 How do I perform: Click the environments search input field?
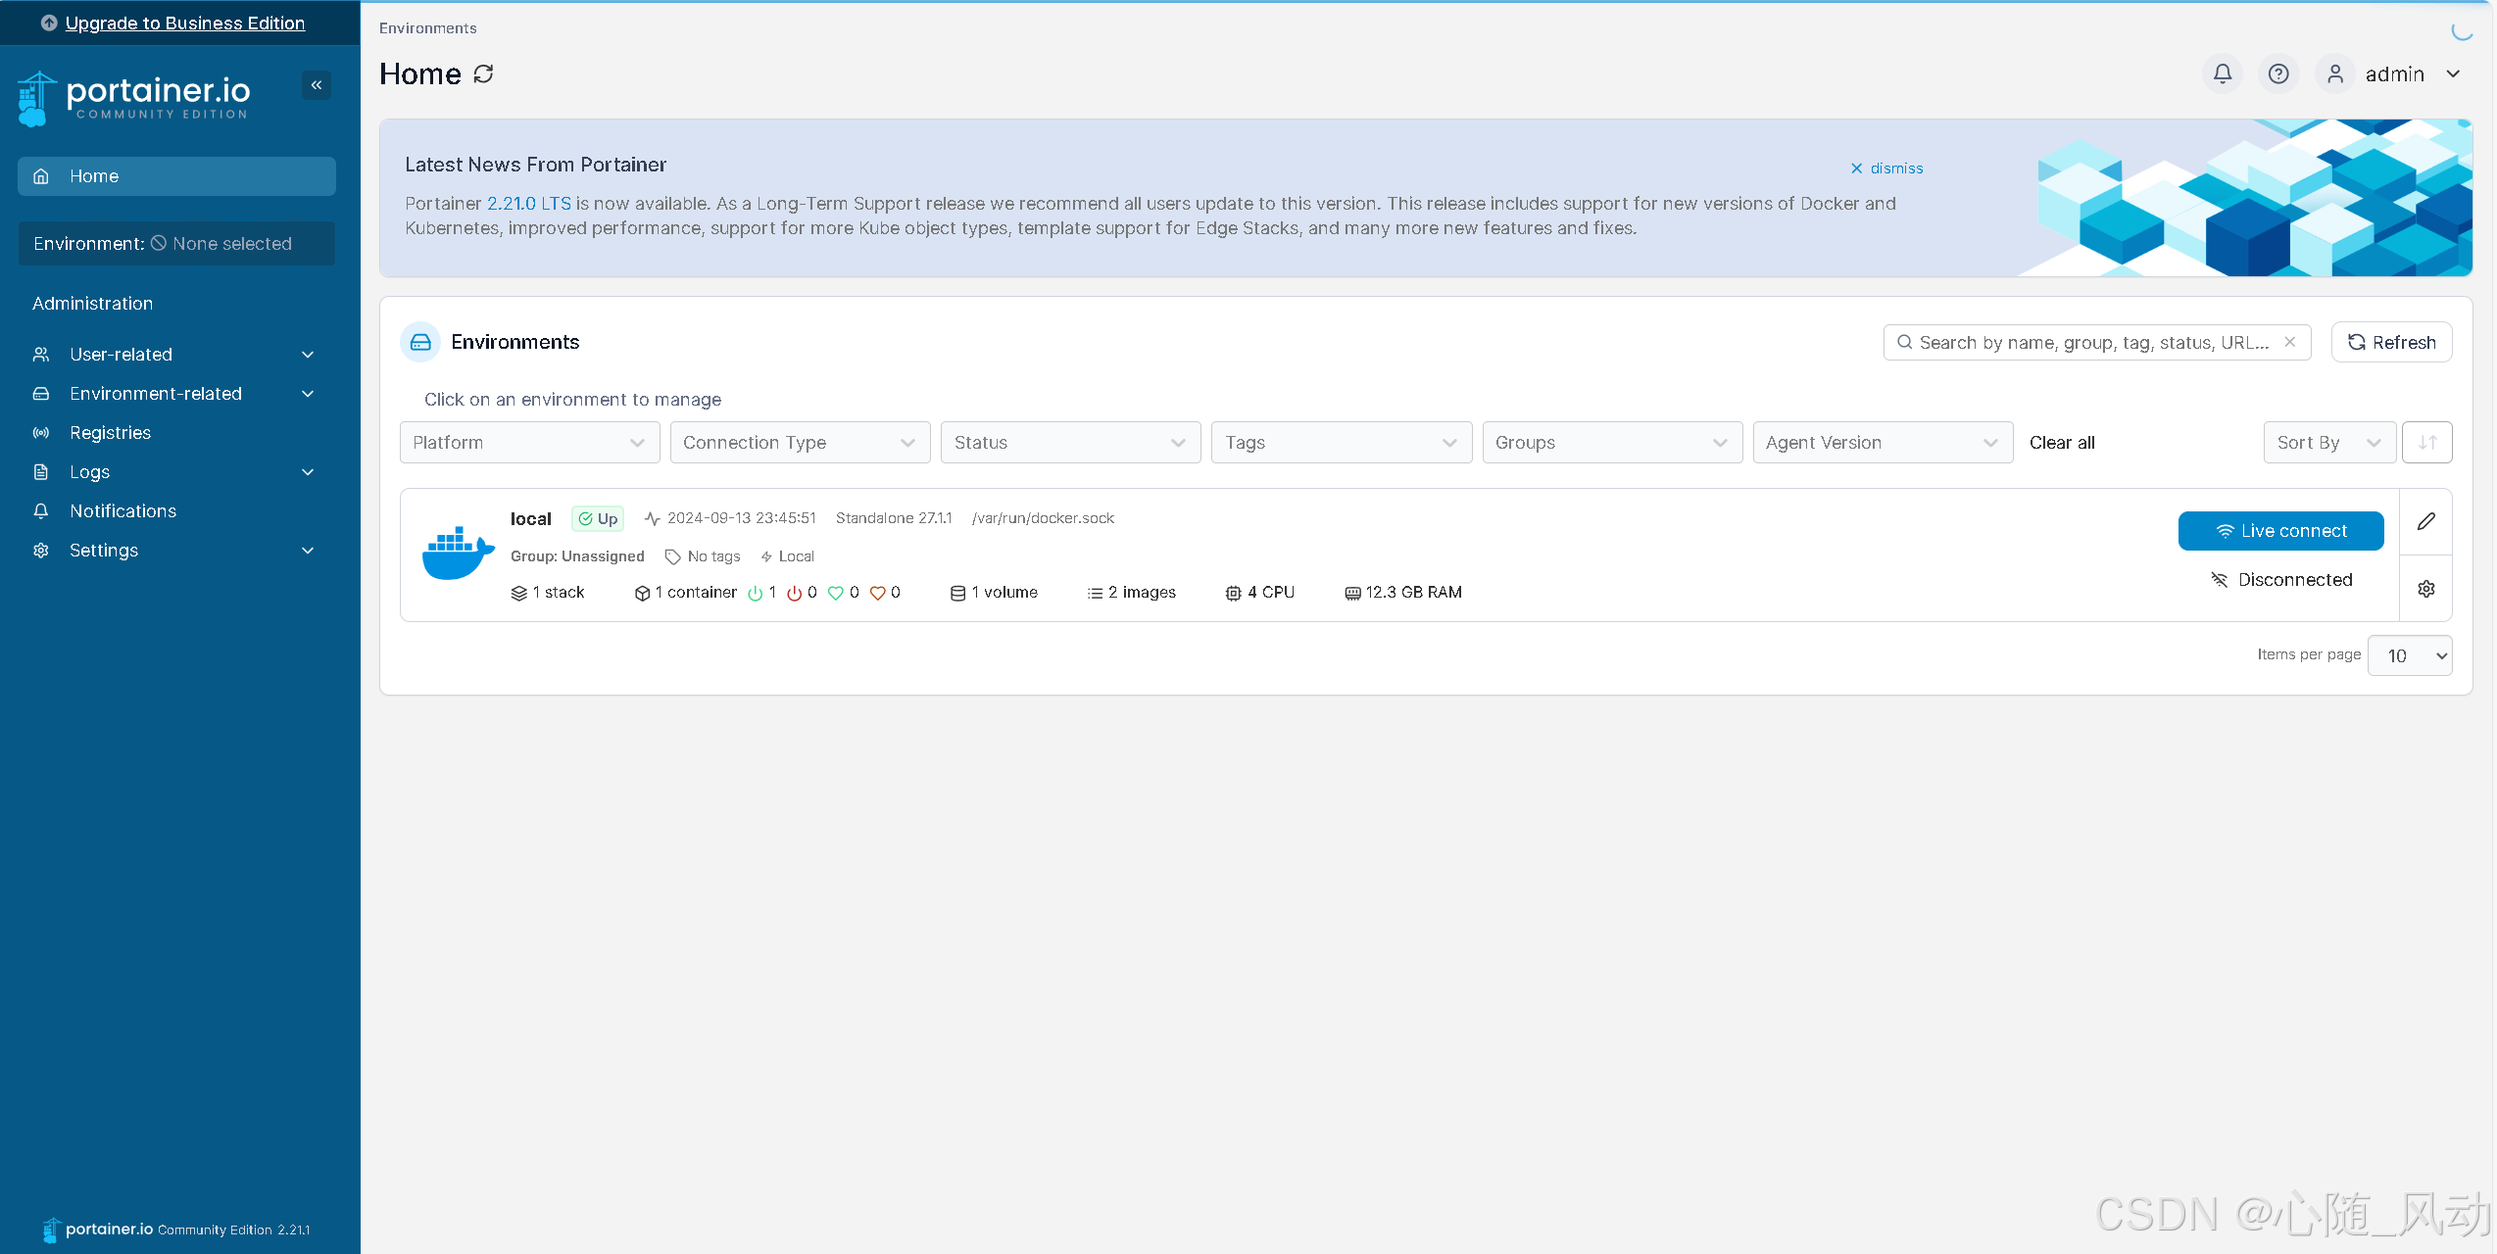(2092, 342)
